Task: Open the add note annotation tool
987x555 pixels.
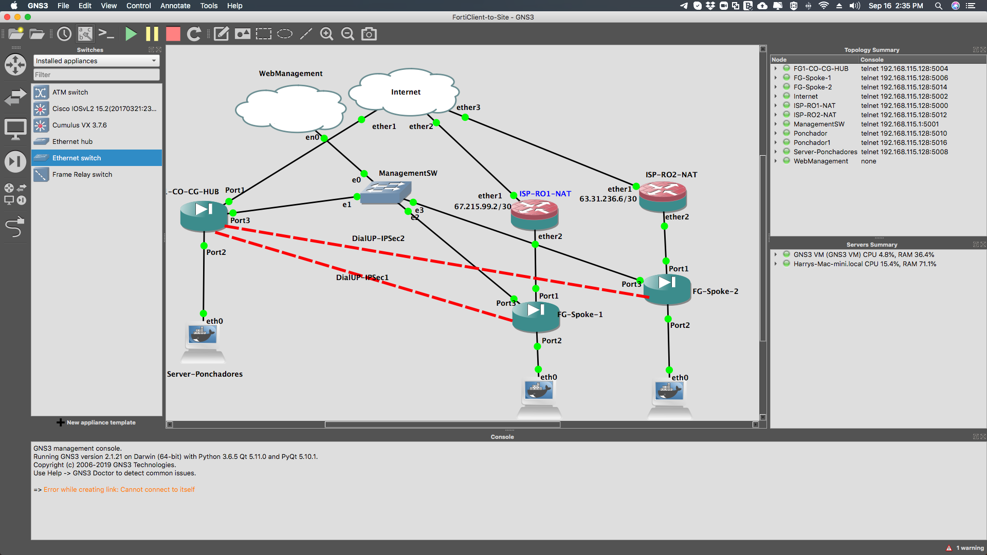Action: pos(221,34)
